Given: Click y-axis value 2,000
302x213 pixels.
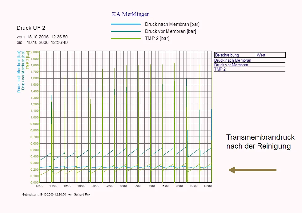Looking at the screenshot, I should pos(35,52).
